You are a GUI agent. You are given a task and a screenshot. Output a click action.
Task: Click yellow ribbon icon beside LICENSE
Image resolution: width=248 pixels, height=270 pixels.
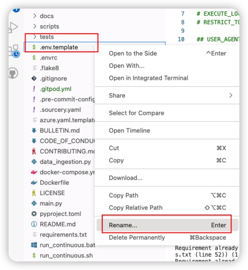click(34, 193)
